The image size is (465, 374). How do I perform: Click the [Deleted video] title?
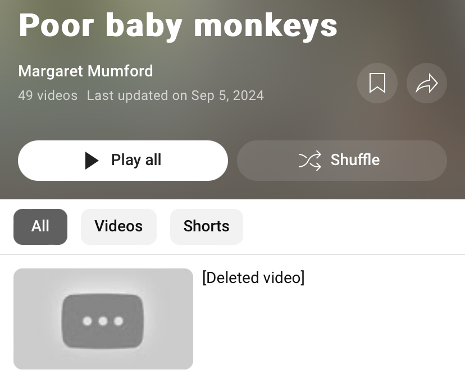pos(253,277)
